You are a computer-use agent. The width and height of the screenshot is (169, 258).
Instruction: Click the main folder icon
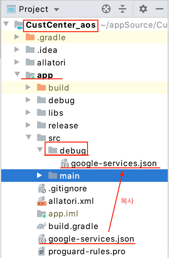(x=53, y=175)
